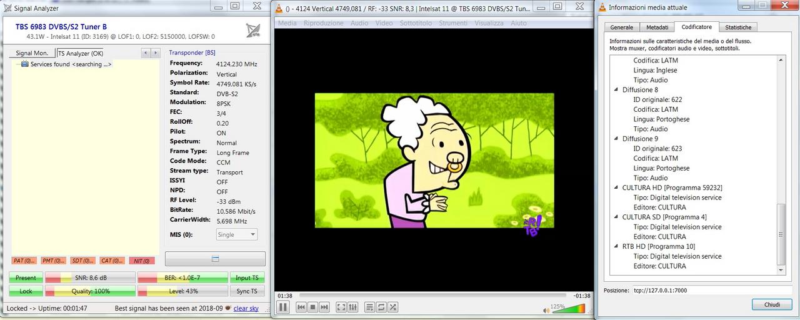
Task: Toggle shuffle random playback in VLC
Action: point(392,307)
